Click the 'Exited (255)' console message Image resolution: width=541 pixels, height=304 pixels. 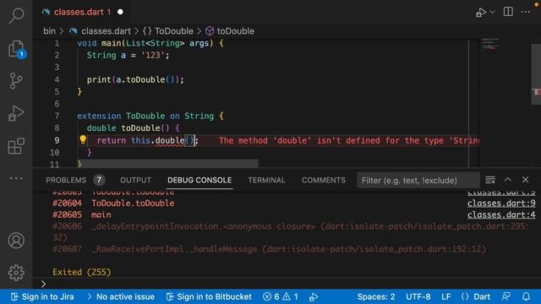click(82, 272)
